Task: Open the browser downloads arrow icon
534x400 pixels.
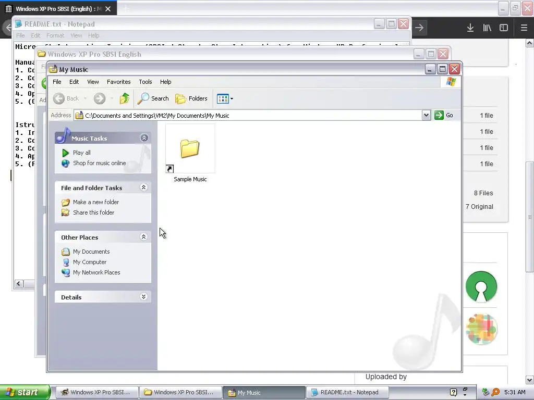Action: point(470,28)
